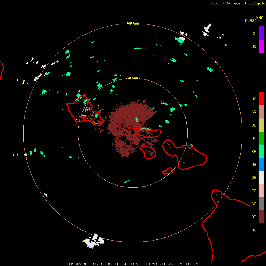This screenshot has height=266, width=266.
Task: Click the RF purple legend swatch
Action: (x=261, y=33)
